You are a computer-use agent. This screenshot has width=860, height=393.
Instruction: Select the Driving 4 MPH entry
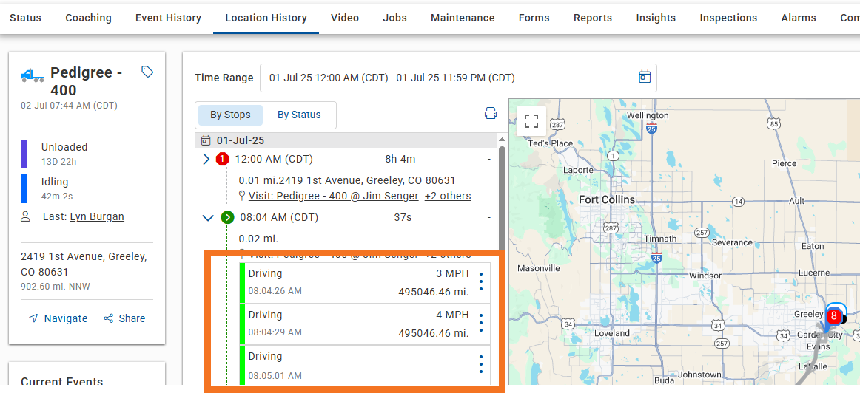pos(365,324)
